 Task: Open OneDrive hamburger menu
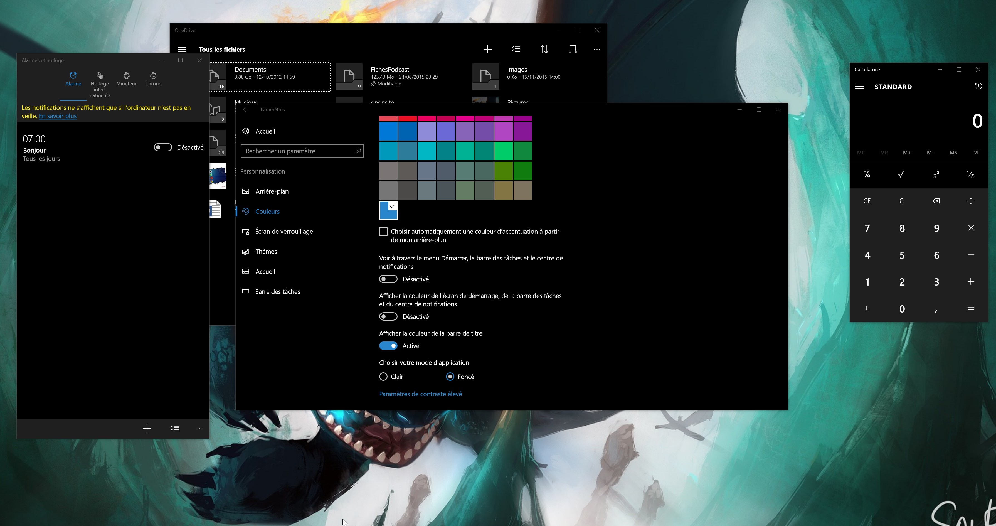pyautogui.click(x=182, y=50)
